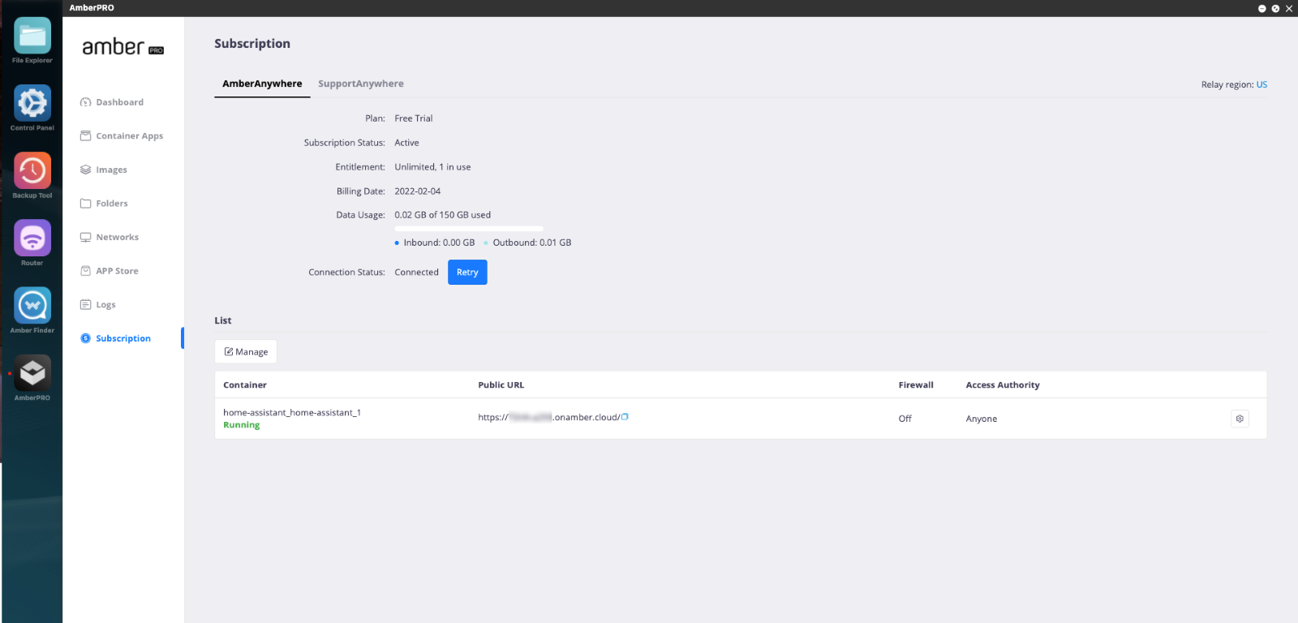Copy the public URL with copy icon
1298x623 pixels.
625,417
